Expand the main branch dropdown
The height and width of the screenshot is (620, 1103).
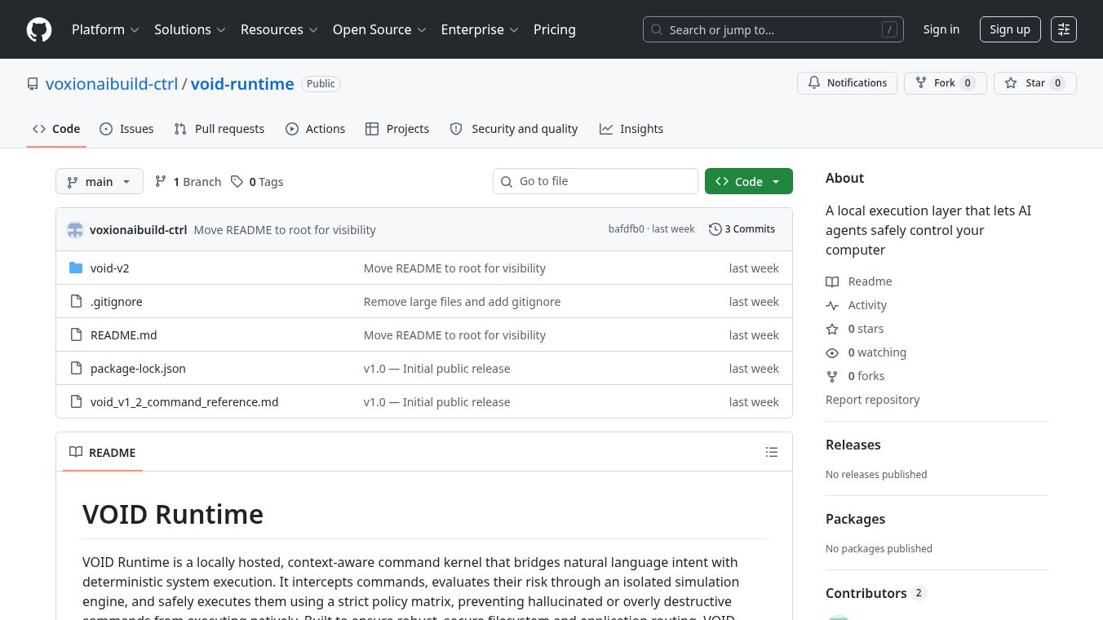click(99, 182)
